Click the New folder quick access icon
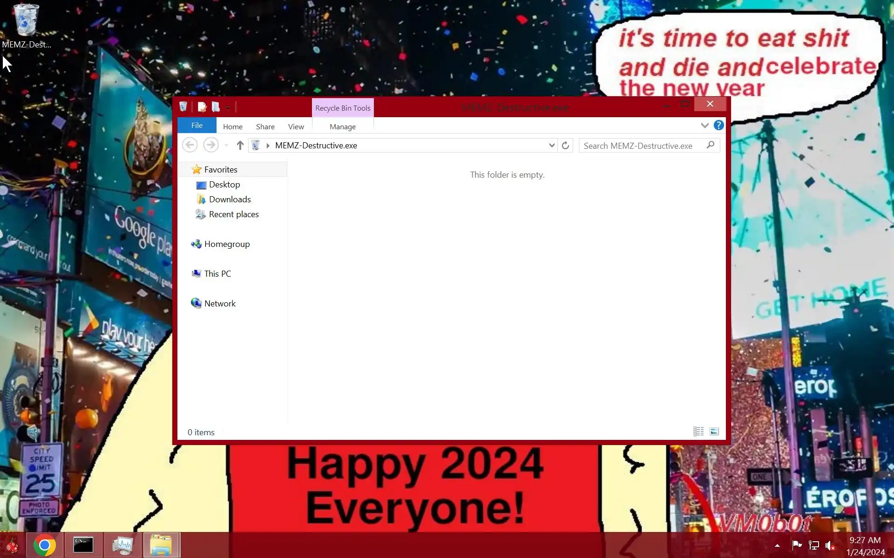Image resolution: width=894 pixels, height=558 pixels. (x=216, y=107)
